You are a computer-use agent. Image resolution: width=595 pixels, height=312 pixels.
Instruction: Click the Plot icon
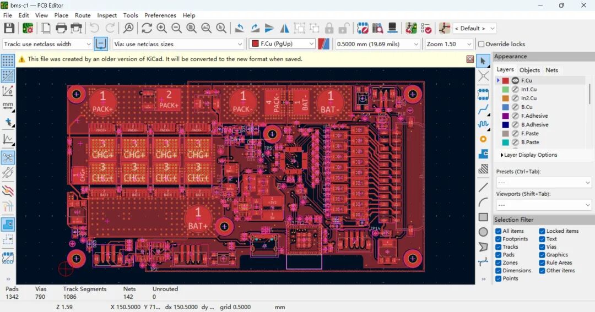(76, 29)
